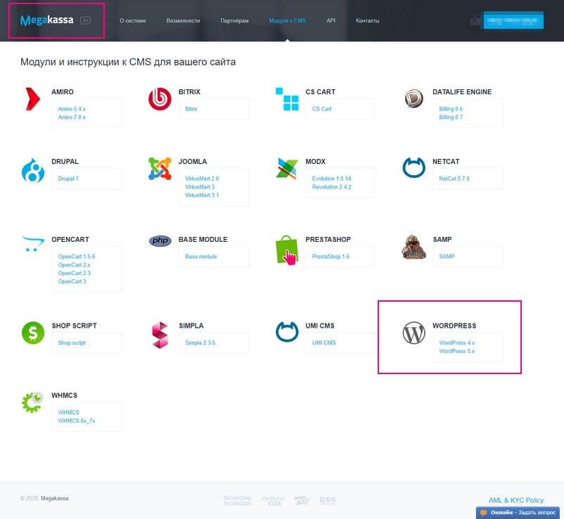Click the red Amiro arrow logo
This screenshot has width=564, height=519.
33,99
